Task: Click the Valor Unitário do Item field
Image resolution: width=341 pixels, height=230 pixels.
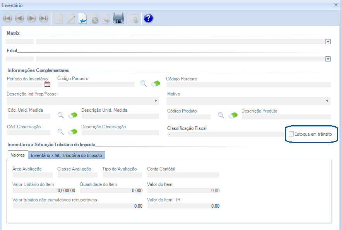Action: (44, 190)
